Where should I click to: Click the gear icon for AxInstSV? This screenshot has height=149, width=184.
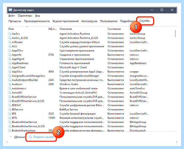coord(10,93)
